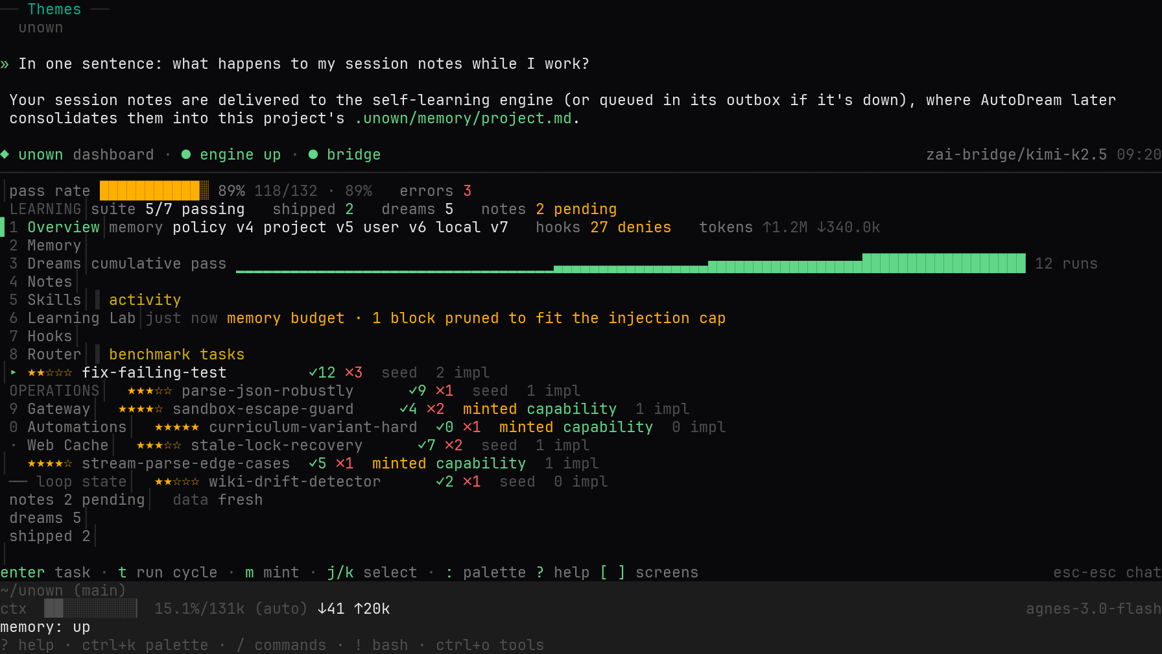Click the green checkmark count for parse-json-robustly
This screenshot has height=654, width=1162.
pos(418,391)
